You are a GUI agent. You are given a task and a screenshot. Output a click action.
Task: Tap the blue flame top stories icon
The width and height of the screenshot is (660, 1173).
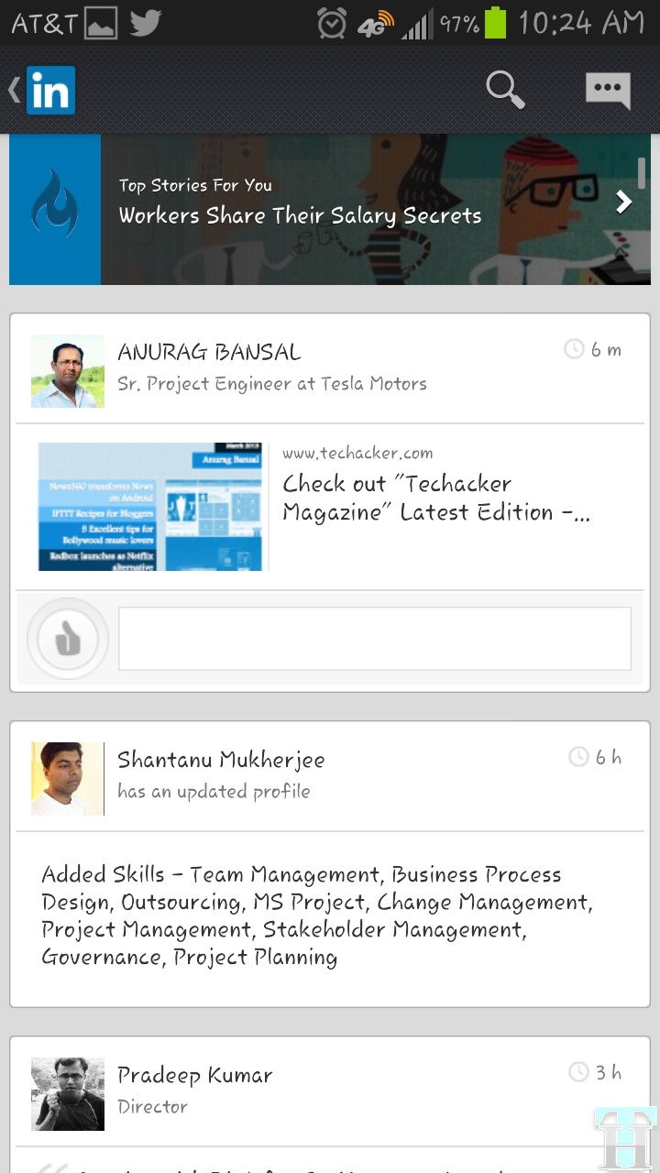click(55, 210)
